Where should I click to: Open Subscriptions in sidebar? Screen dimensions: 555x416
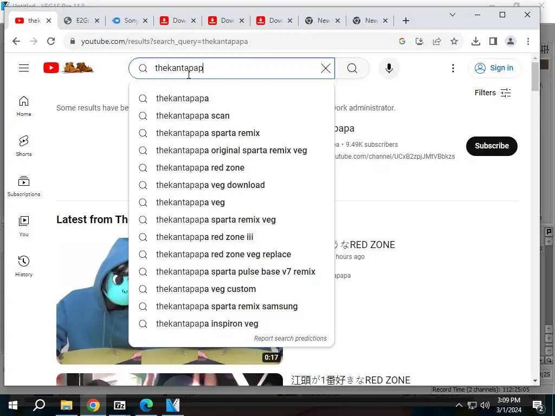click(x=24, y=186)
